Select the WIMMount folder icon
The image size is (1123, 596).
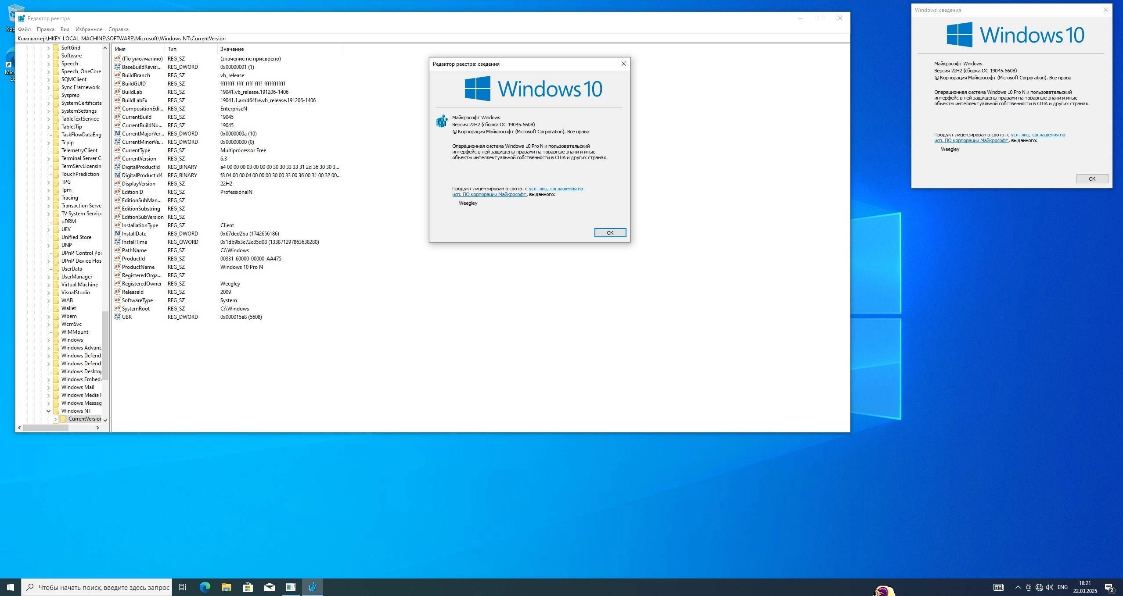point(56,332)
